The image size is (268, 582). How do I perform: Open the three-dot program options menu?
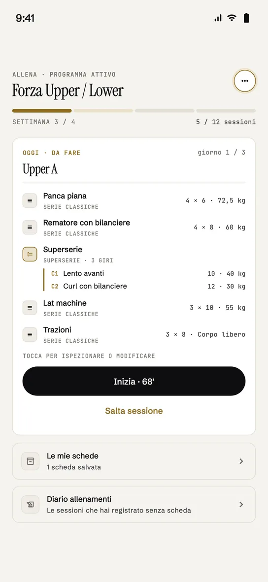tap(244, 81)
